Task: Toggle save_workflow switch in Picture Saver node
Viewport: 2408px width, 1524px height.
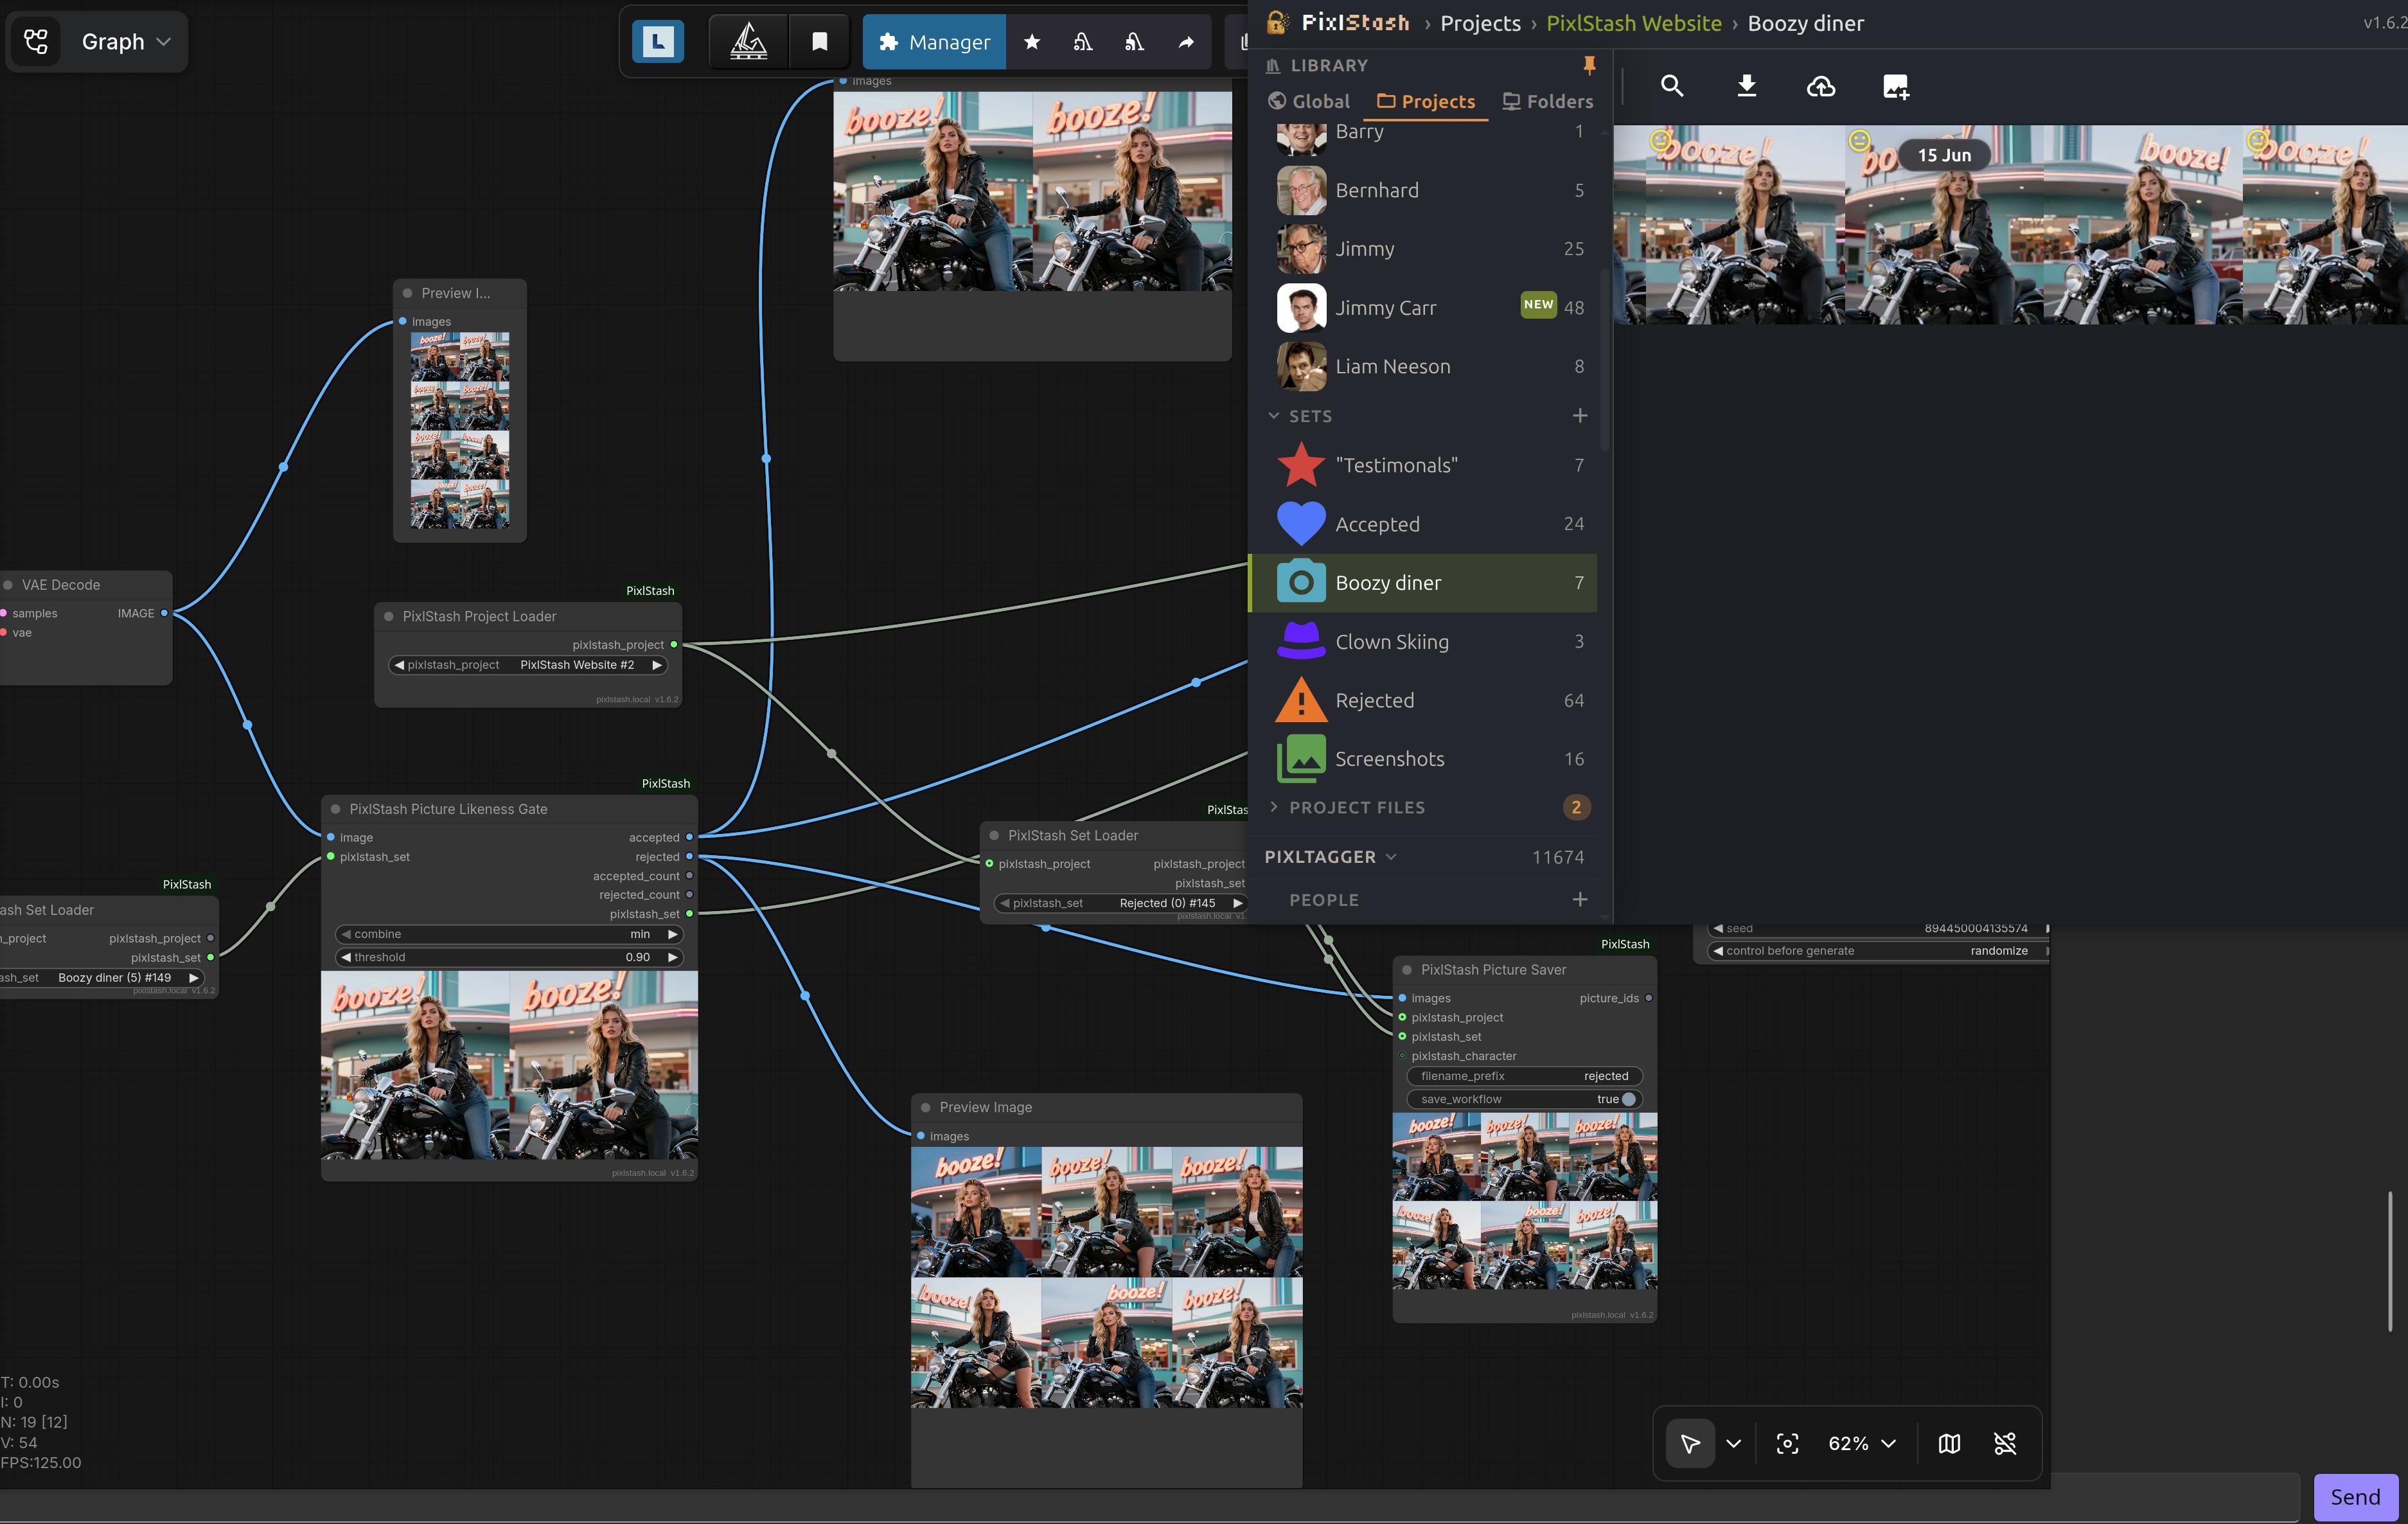Action: (x=1628, y=1099)
